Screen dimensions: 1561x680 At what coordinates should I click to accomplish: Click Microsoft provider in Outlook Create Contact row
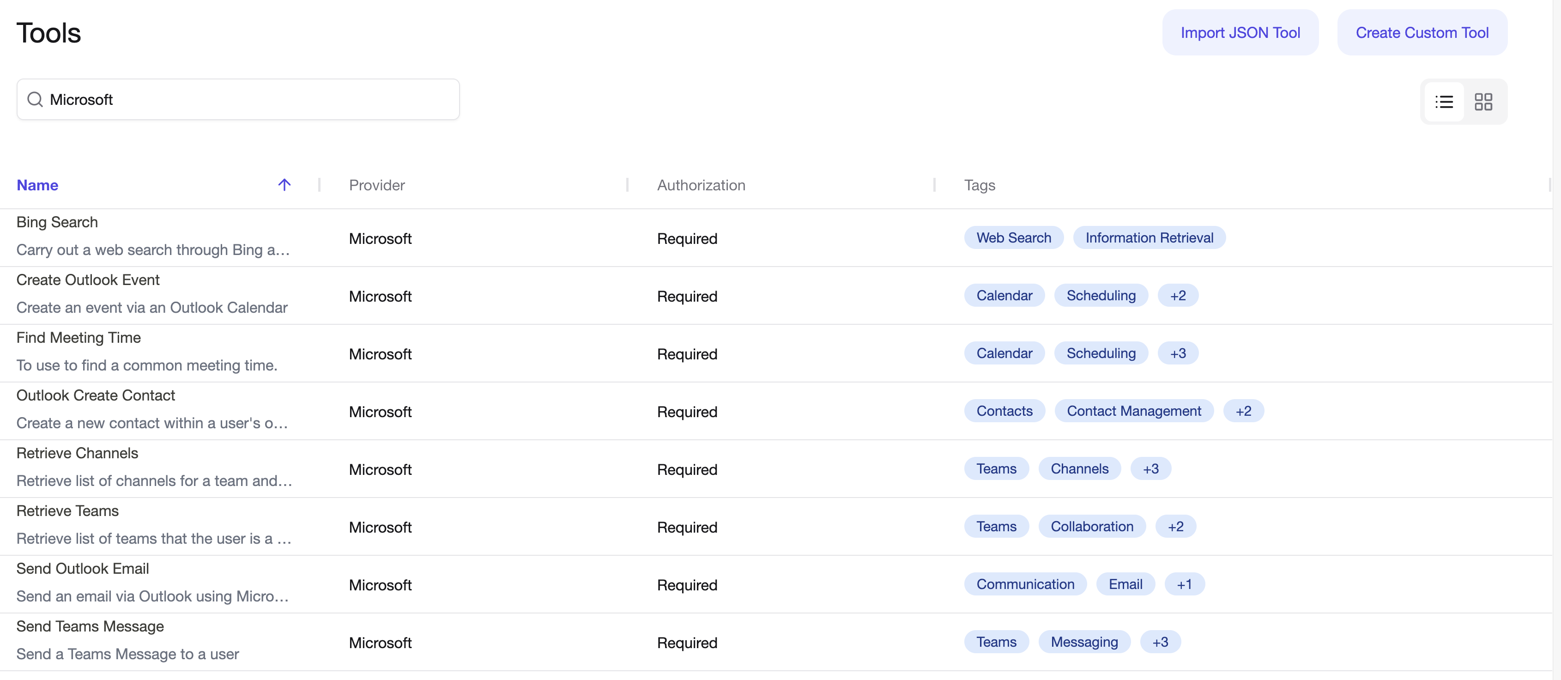380,412
